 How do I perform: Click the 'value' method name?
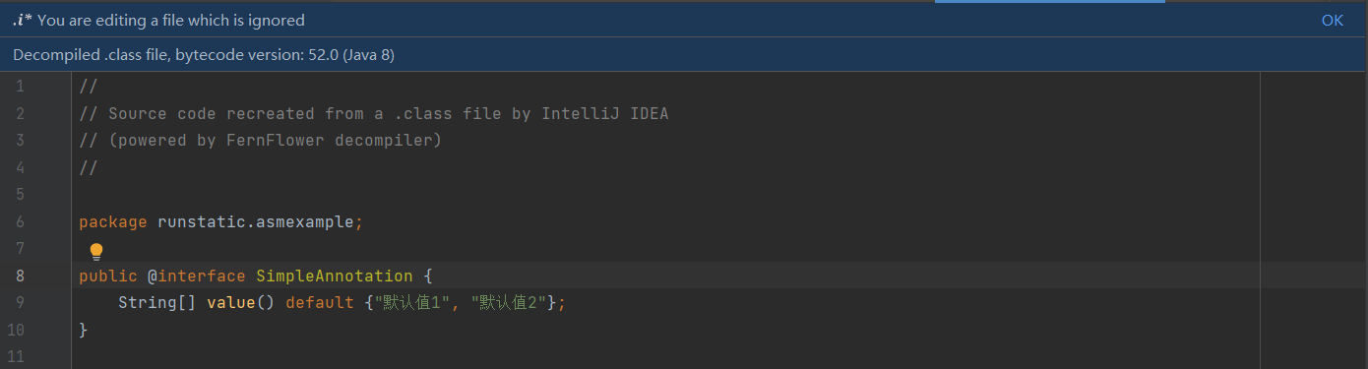coord(231,303)
